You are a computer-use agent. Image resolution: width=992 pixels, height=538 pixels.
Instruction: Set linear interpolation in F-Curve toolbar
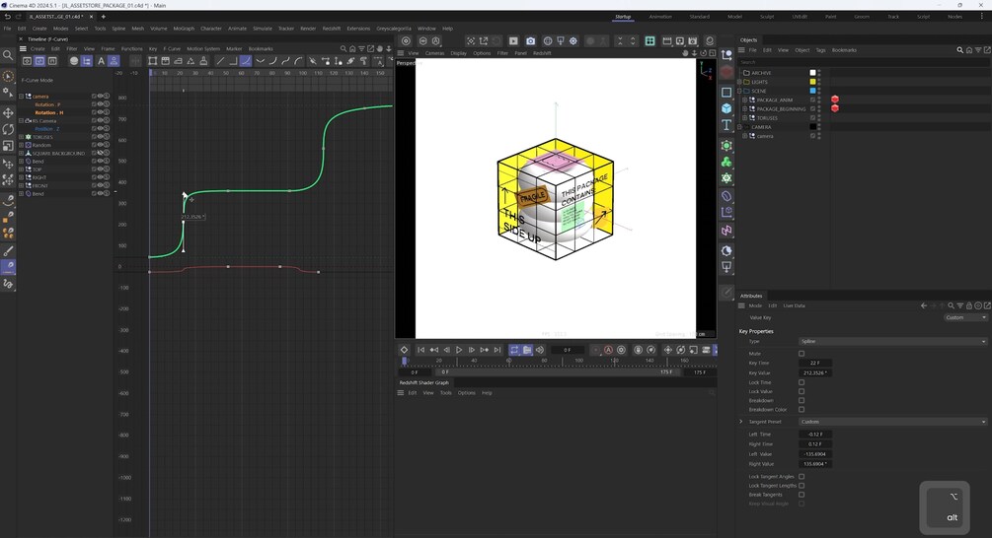(219, 61)
